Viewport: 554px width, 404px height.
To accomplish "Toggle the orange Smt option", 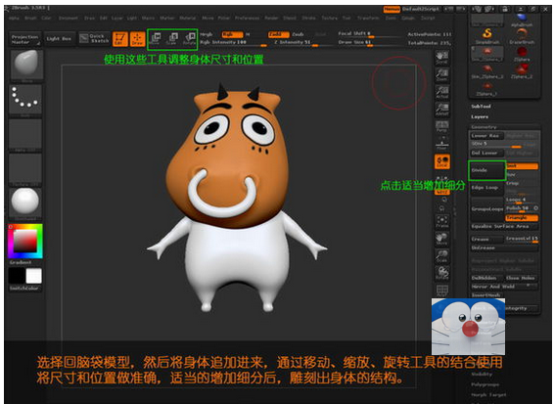I will tap(522, 166).
